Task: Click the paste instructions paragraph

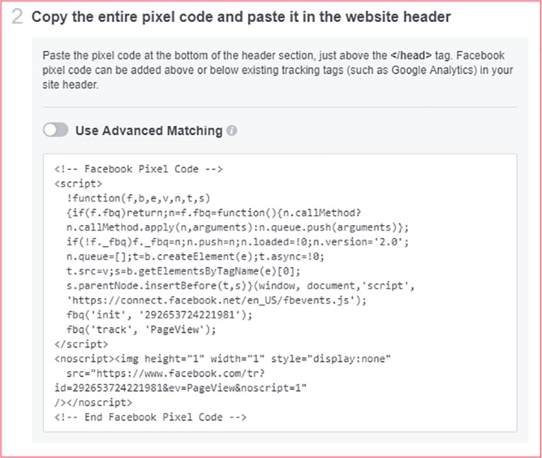Action: (x=278, y=70)
